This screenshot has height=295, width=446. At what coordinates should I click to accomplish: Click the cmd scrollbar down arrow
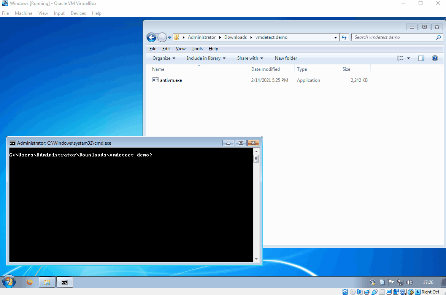coord(256,259)
